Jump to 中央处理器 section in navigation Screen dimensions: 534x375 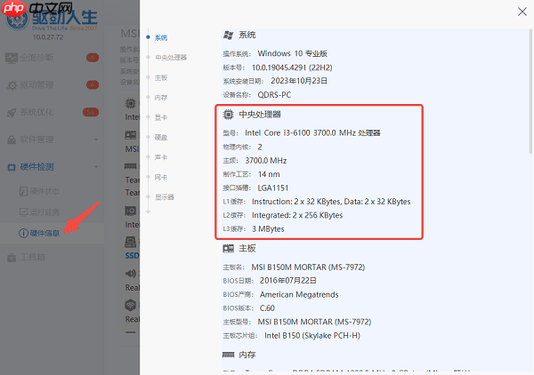click(x=171, y=58)
